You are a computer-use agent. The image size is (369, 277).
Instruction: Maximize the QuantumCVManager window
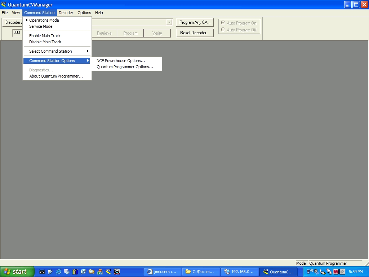point(356,4)
